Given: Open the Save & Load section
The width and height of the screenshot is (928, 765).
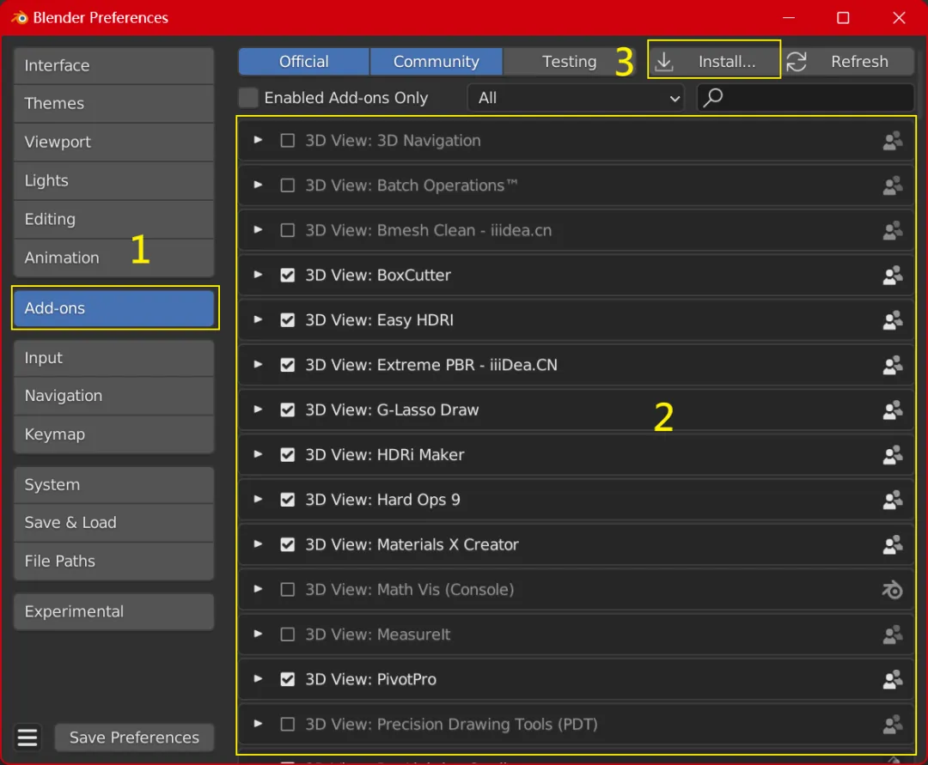Looking at the screenshot, I should [x=113, y=523].
